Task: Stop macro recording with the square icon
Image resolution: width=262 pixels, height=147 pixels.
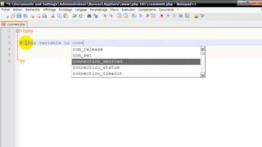Action: click(168, 16)
